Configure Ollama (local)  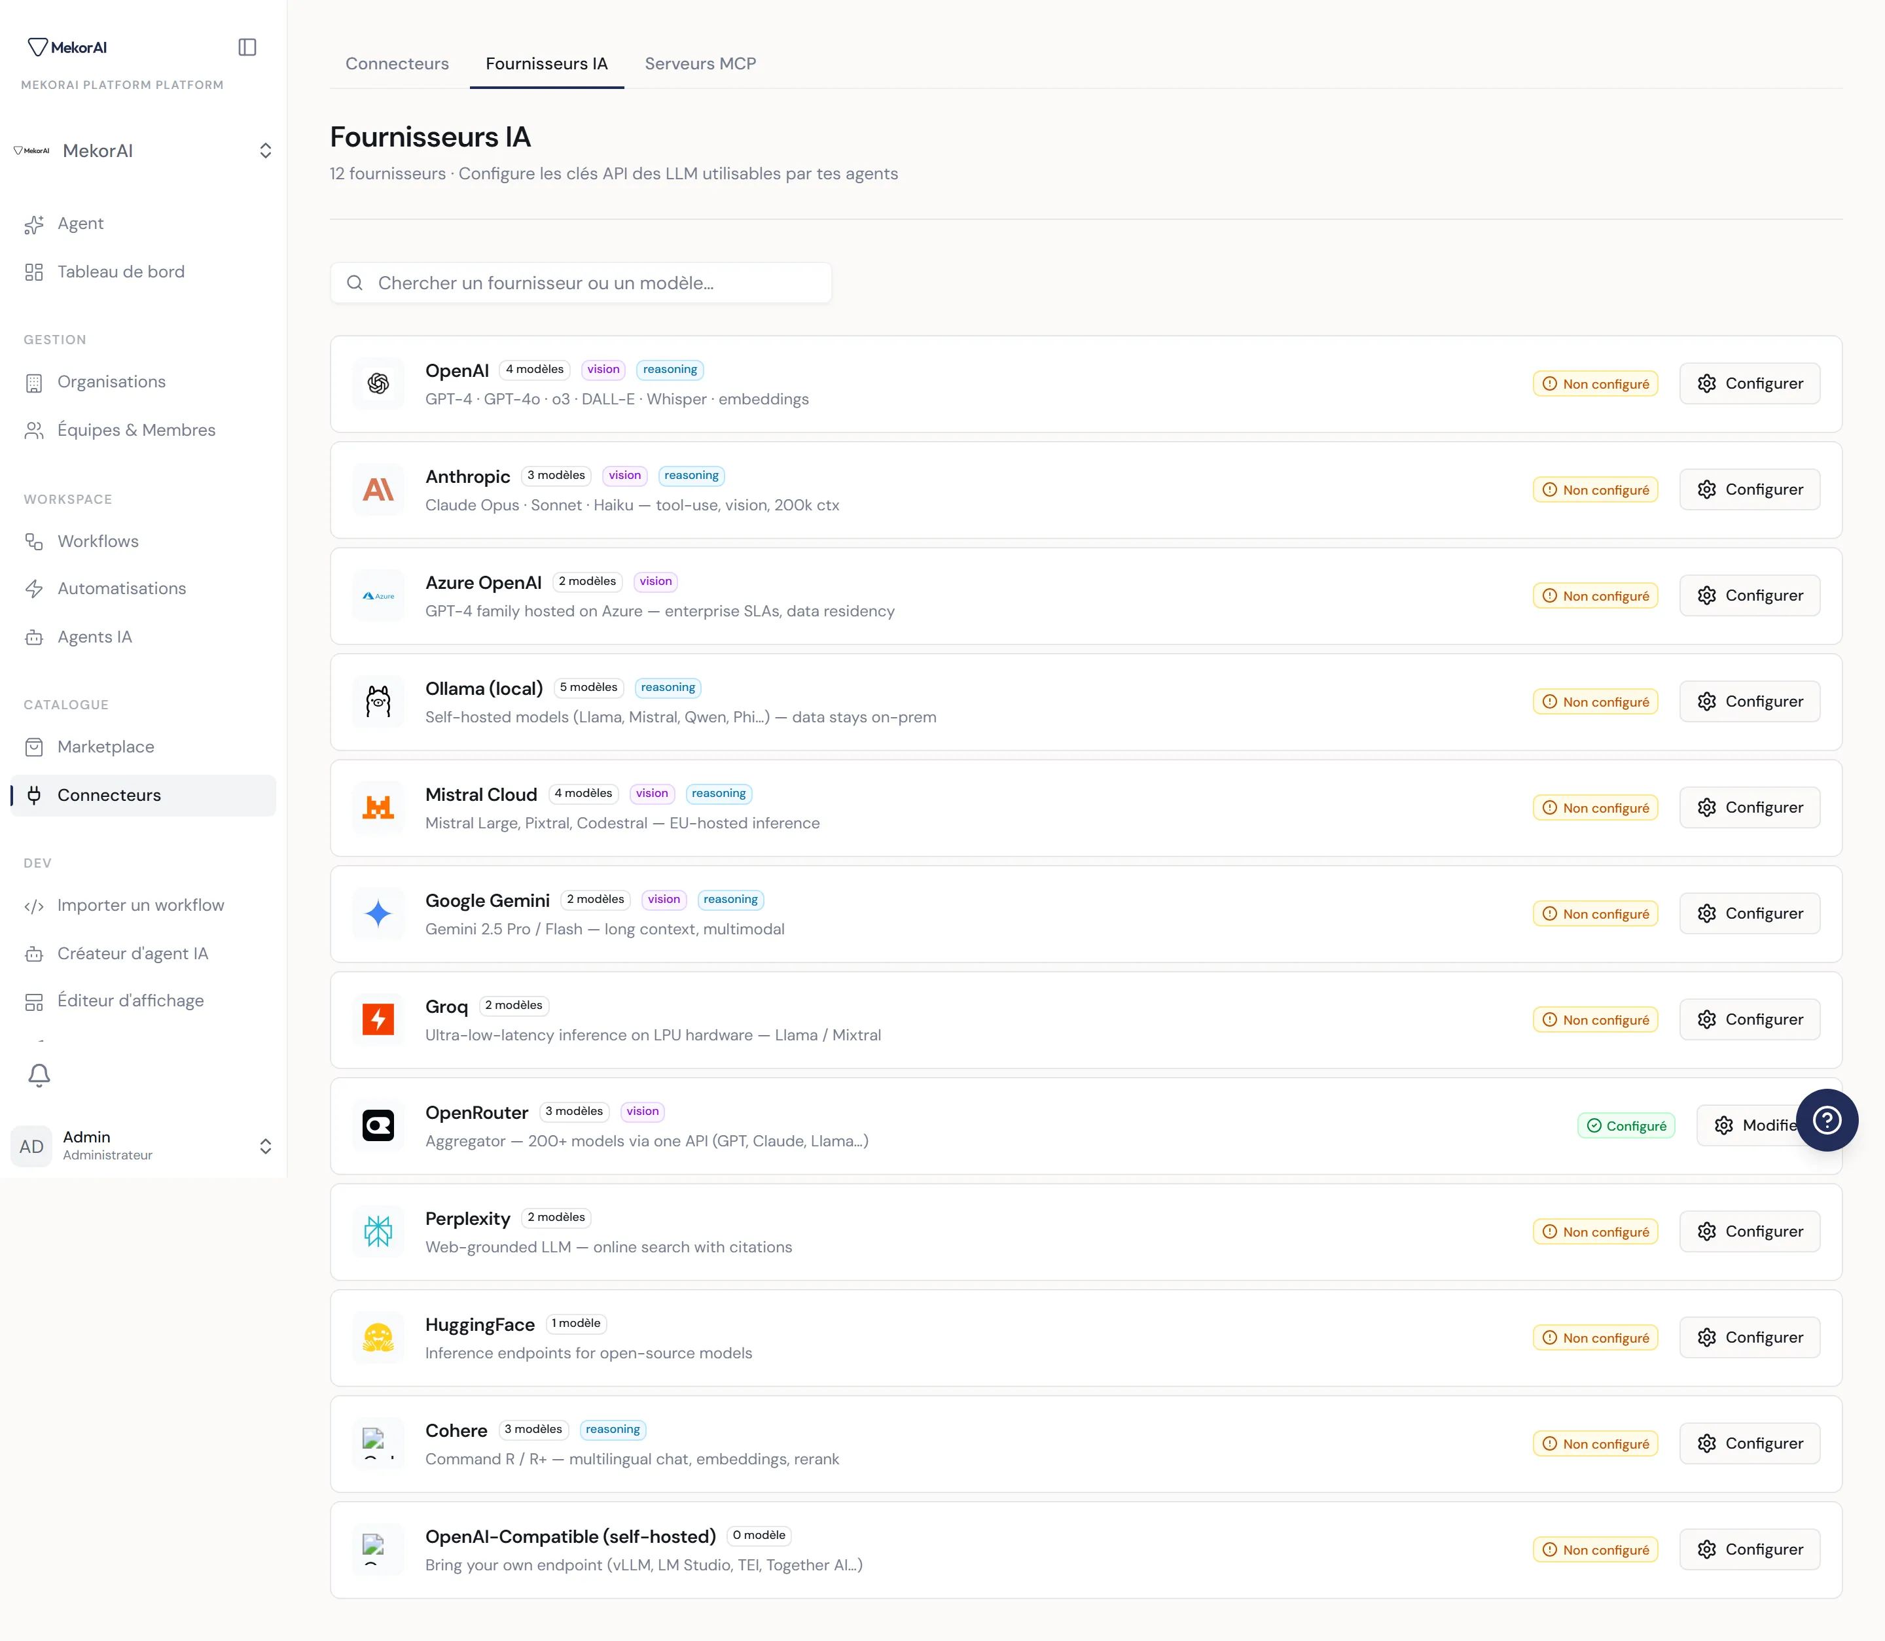tap(1750, 701)
